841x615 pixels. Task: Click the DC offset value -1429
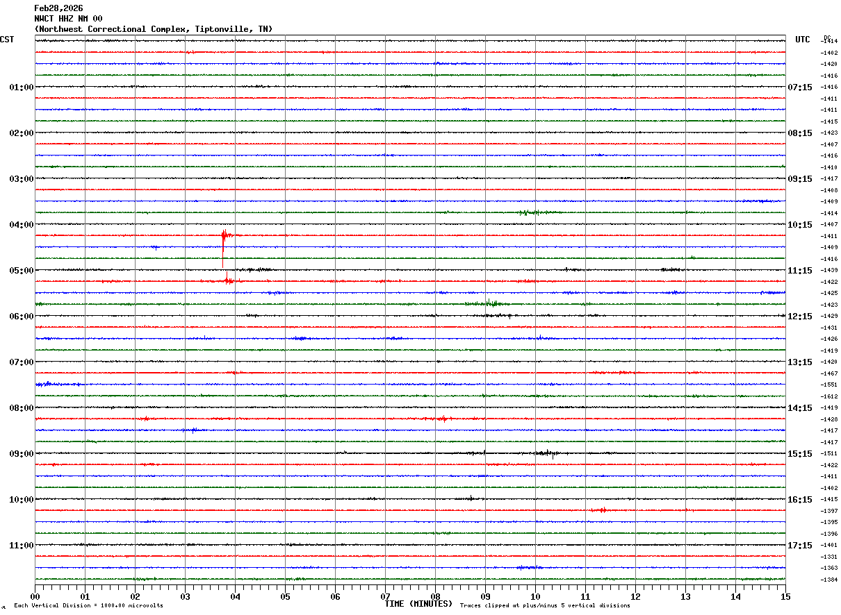(x=828, y=317)
